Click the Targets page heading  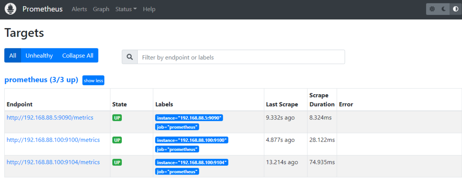pos(24,33)
